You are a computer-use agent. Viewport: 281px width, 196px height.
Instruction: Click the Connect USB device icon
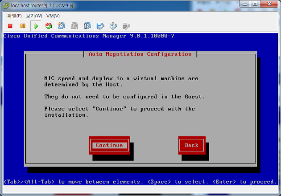(x=126, y=26)
